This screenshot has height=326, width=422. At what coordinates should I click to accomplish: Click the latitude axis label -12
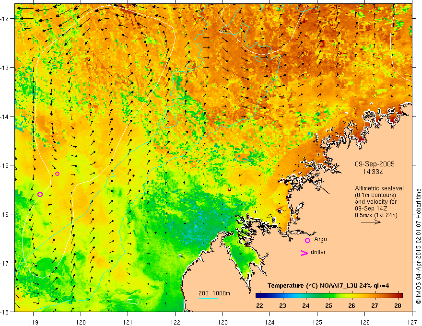(5, 19)
